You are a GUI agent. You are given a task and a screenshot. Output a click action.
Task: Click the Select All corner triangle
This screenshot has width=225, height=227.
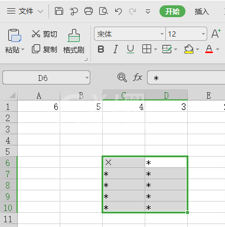click(x=12, y=96)
